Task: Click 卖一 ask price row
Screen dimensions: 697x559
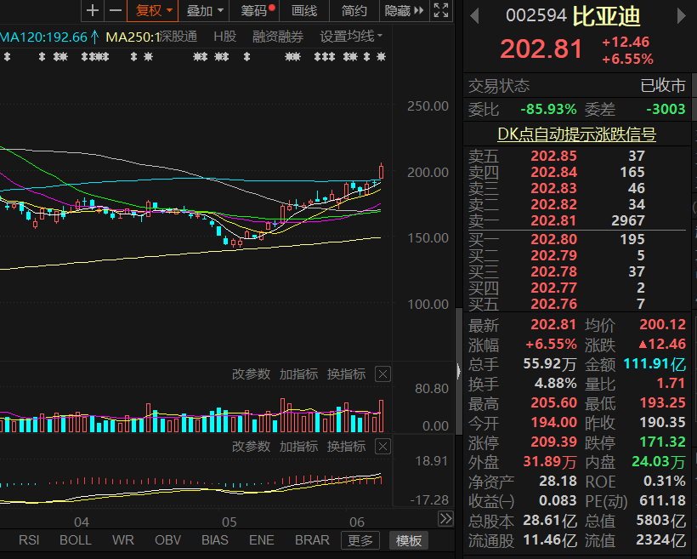Action: point(577,220)
